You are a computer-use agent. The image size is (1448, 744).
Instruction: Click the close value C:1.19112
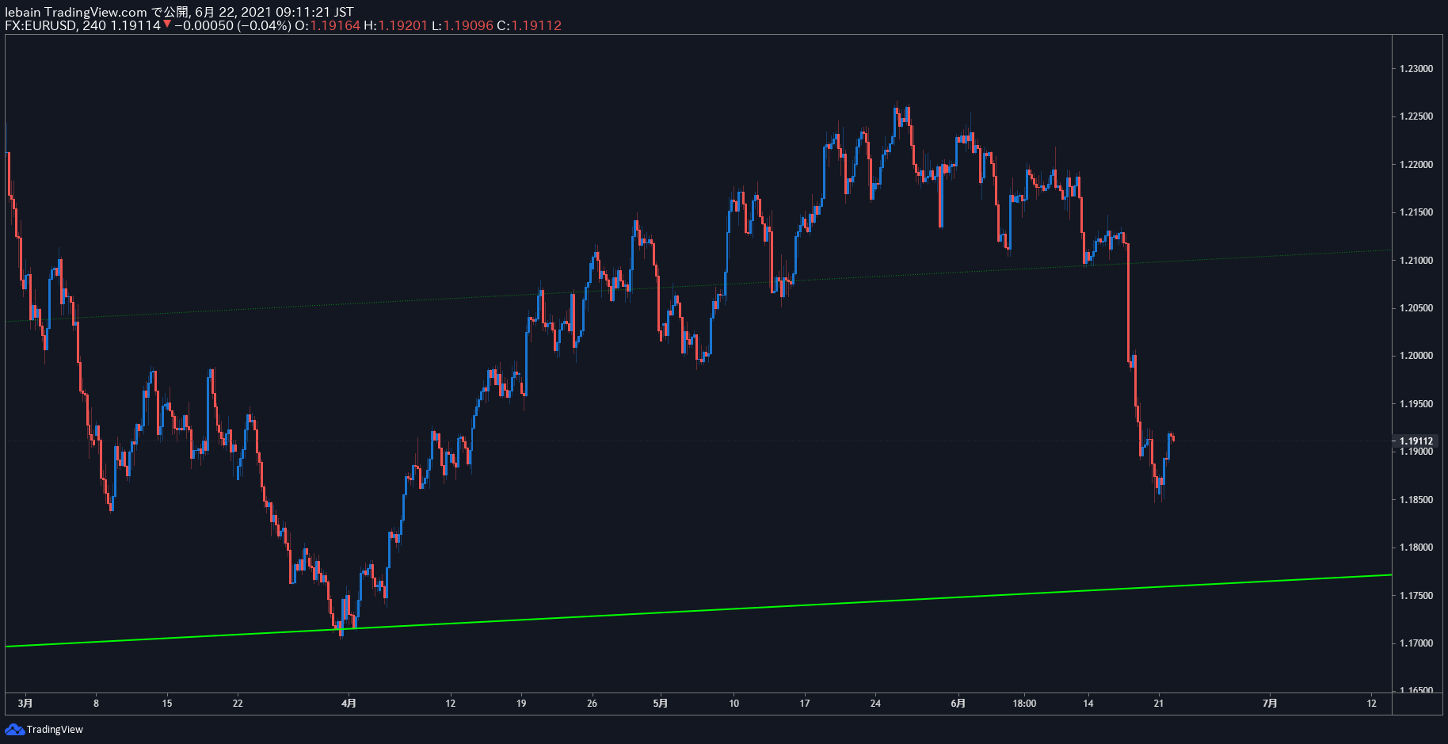[529, 25]
